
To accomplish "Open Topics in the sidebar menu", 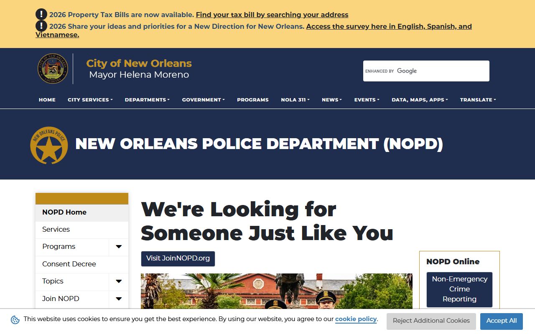I will click(x=72, y=281).
